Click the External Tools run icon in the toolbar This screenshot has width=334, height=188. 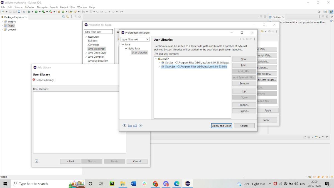click(x=51, y=12)
